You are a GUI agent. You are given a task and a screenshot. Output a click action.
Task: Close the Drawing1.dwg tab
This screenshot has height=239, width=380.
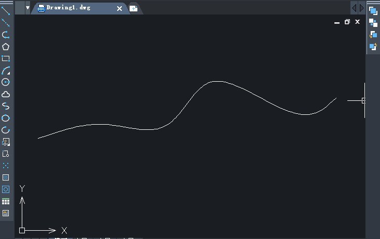coord(119,9)
